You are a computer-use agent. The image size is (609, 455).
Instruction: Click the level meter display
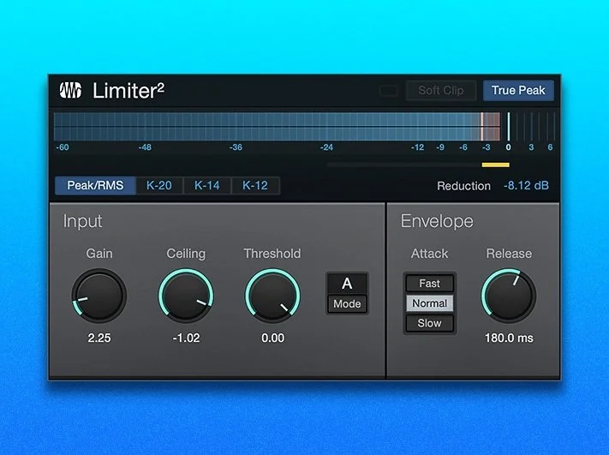[x=305, y=127]
